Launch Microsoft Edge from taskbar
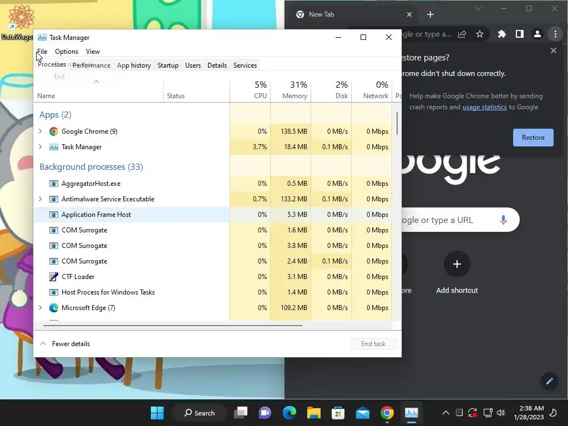The width and height of the screenshot is (568, 426). click(x=290, y=413)
